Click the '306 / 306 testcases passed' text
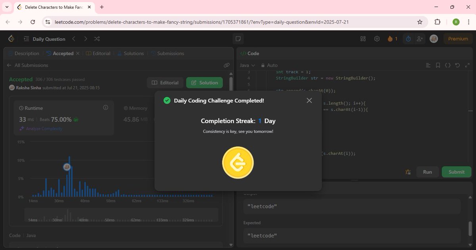 click(x=60, y=79)
